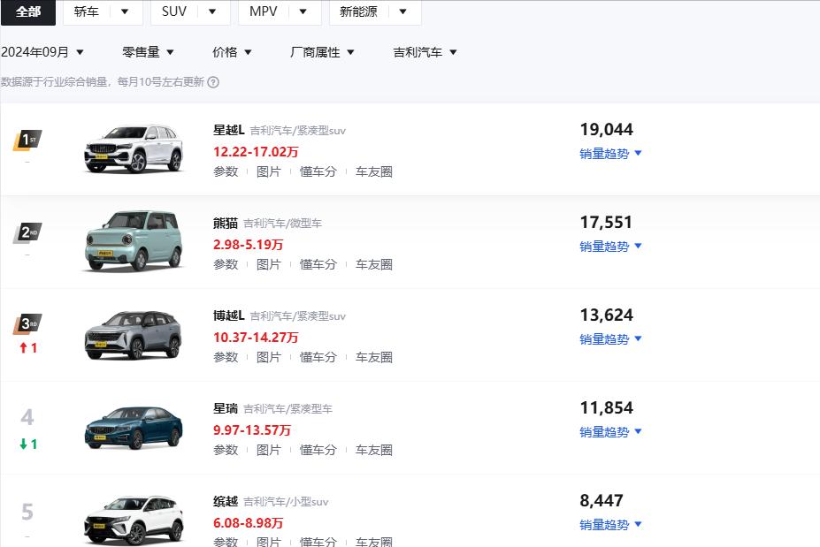This screenshot has height=547, width=820.
Task: Open the 缤越 car thumbnail
Action: (x=134, y=520)
